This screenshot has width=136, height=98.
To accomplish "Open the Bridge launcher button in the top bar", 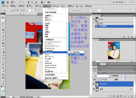I will [x=8, y=2].
